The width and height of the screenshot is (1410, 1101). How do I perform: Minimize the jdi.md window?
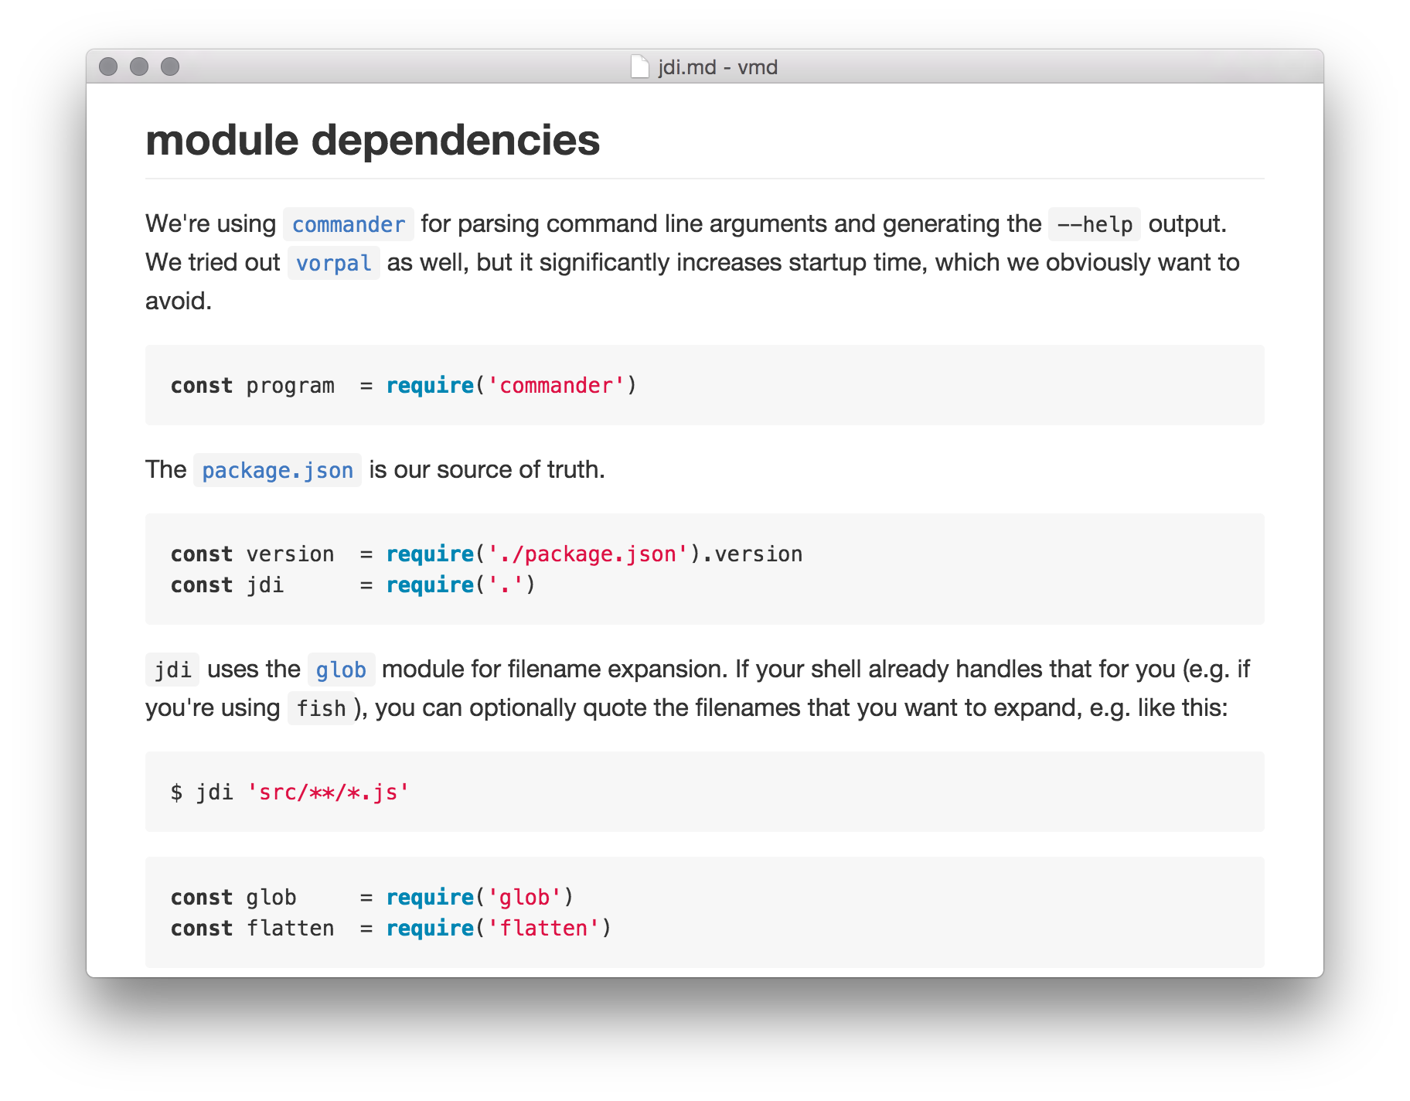[x=139, y=66]
